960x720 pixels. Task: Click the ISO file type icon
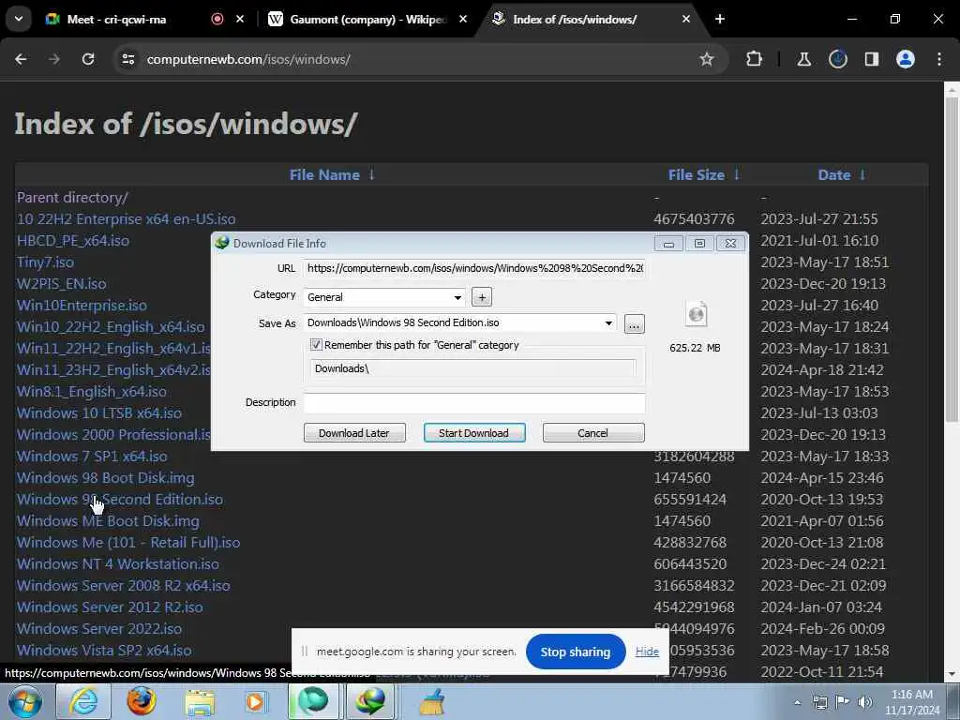click(x=697, y=315)
